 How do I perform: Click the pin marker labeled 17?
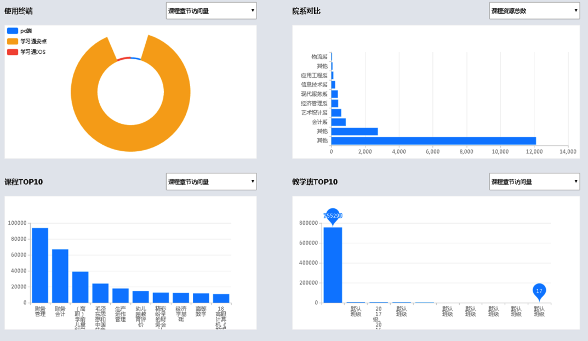coord(539,291)
